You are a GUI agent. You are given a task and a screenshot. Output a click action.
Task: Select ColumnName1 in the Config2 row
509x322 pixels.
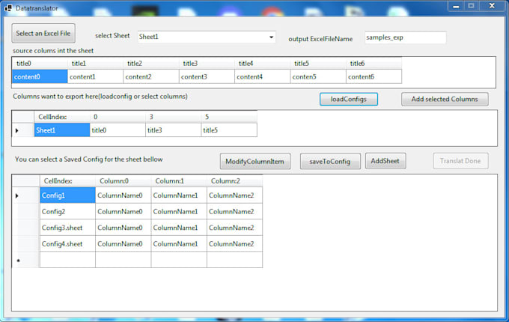tap(179, 212)
